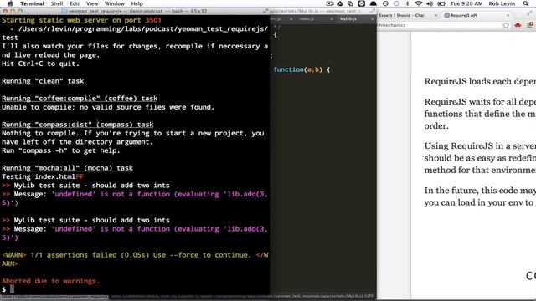This screenshot has height=301, width=536.
Task: Click the 'Hit Ctrl+C to quit.' line
Action: click(40, 64)
